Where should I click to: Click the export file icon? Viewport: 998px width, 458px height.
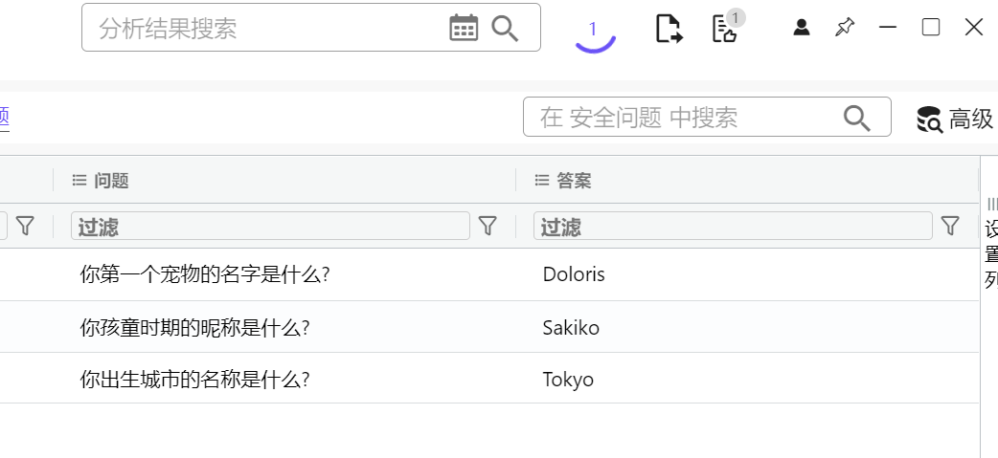pos(669,29)
